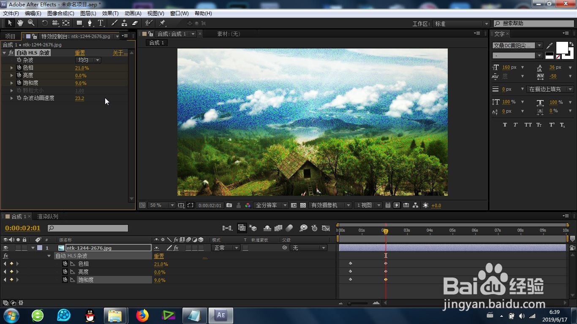Screen dimensions: 577x324
Task: Open the 工作区 标准 workspace dropdown
Action: pos(461,24)
